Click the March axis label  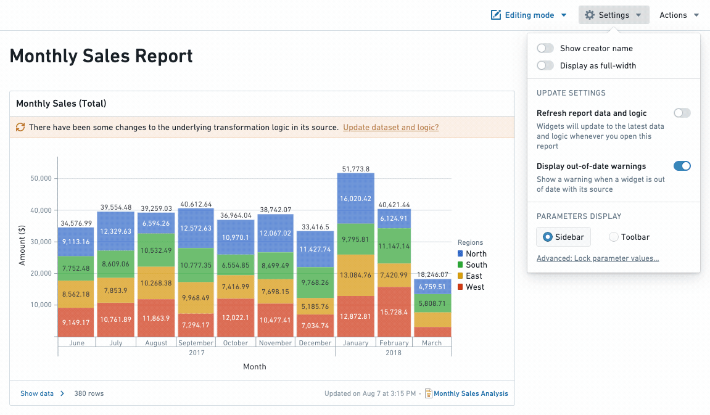click(432, 343)
